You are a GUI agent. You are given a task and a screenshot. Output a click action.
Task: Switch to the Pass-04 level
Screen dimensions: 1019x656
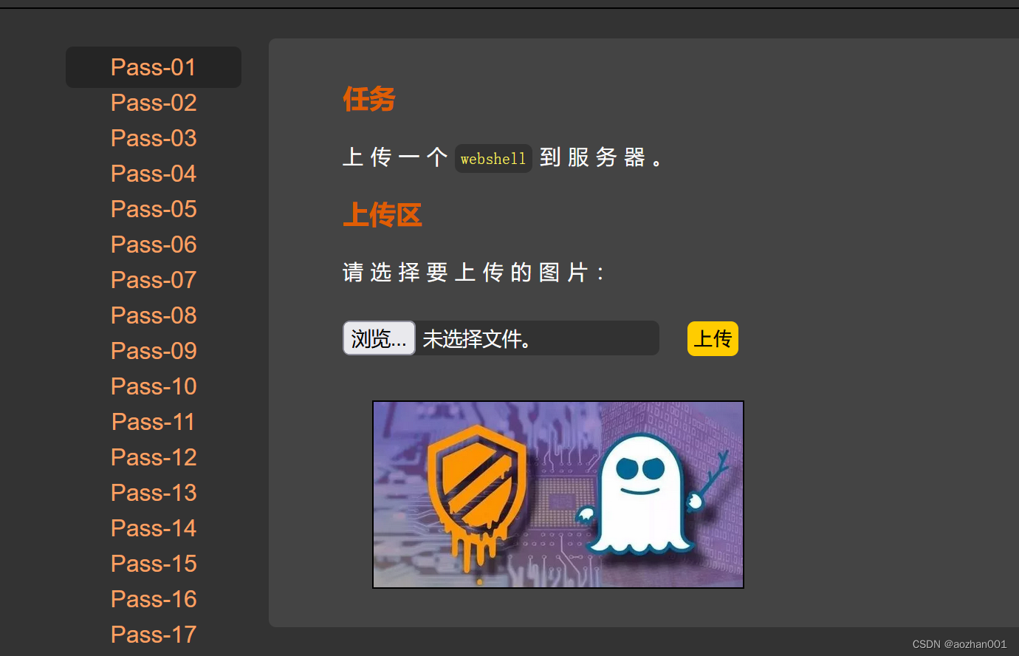point(153,174)
